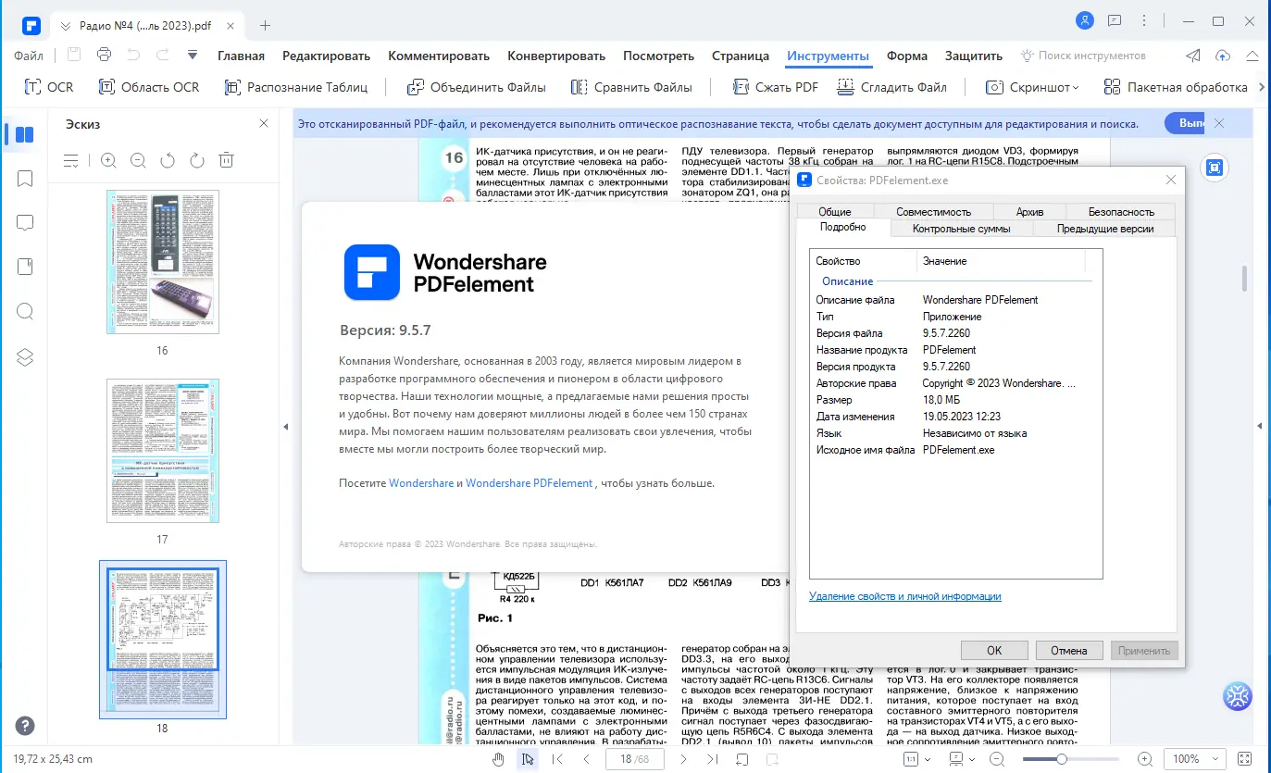
Task: Open the zoom percentage dropdown showing 100%
Action: [x=1195, y=759]
